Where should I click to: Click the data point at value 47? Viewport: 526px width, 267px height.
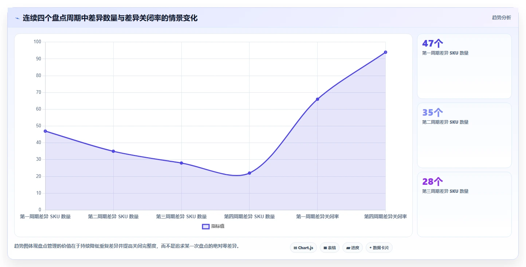pos(45,131)
